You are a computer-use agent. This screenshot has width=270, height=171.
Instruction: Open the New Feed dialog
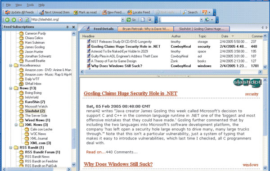[113, 13]
